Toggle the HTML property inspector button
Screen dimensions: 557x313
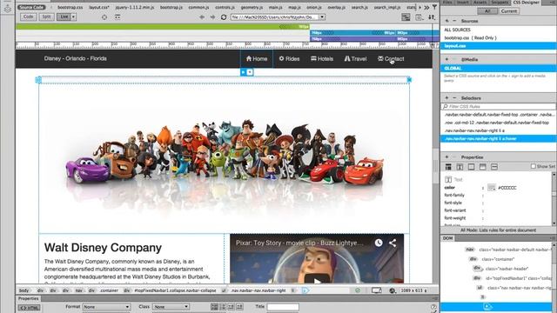(x=29, y=308)
